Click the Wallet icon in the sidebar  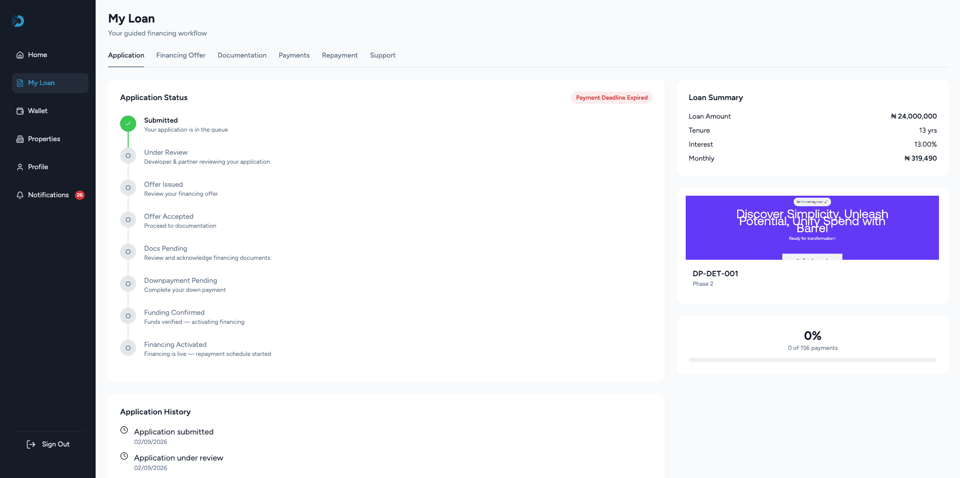(x=20, y=111)
